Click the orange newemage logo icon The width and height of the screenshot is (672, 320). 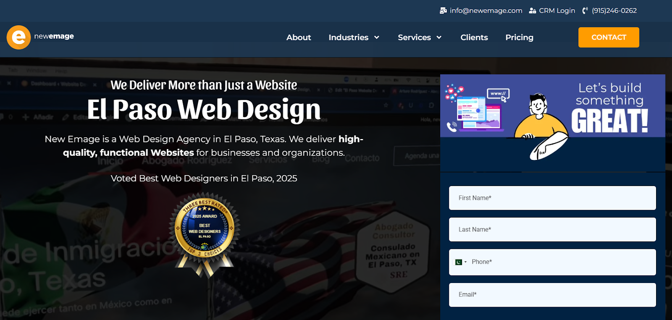(18, 37)
